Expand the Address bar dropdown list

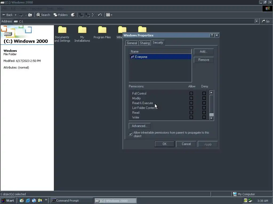(x=256, y=21)
